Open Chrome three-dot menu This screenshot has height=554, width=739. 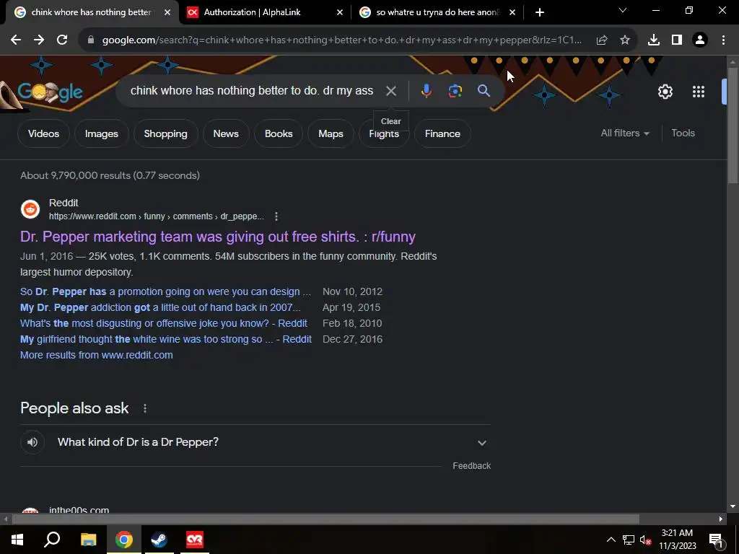723,40
